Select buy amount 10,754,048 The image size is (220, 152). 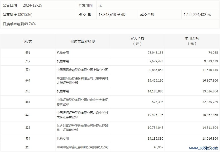click(x=155, y=128)
